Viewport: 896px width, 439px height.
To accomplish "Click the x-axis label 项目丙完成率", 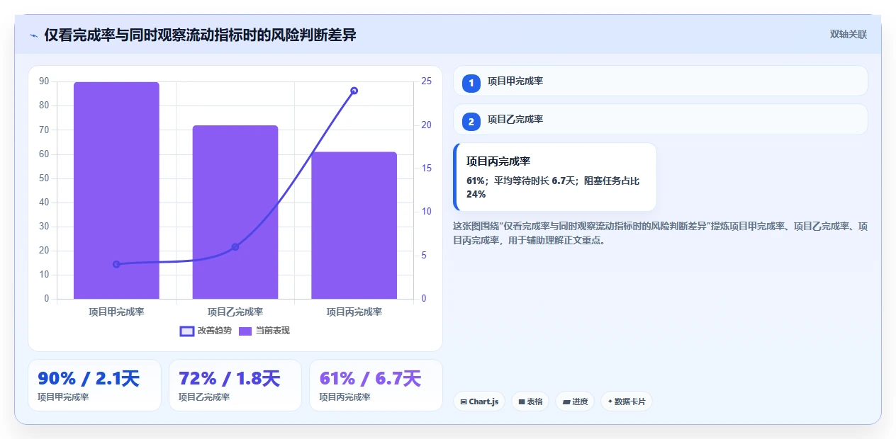I will pos(354,312).
